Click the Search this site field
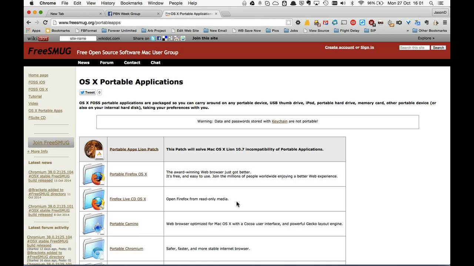474x266 pixels. tap(414, 48)
